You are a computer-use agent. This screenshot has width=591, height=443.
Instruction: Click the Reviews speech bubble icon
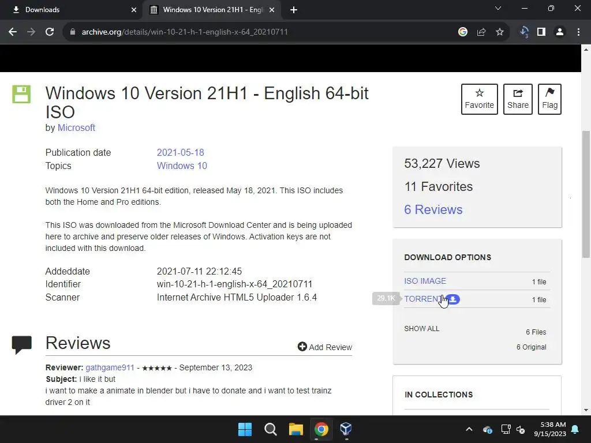[x=22, y=345]
